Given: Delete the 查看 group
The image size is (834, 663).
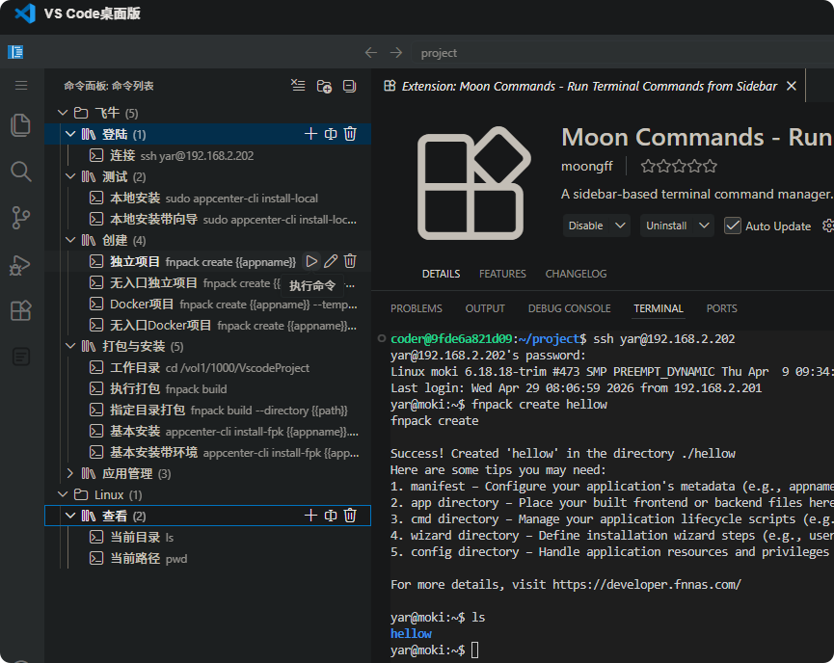Looking at the screenshot, I should click(350, 516).
